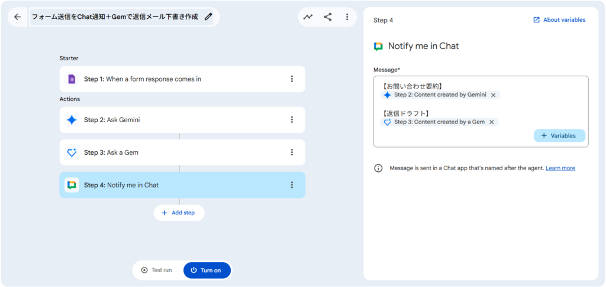The height and width of the screenshot is (287, 606).
Task: Edit the flow title with pencil icon
Action: point(208,17)
